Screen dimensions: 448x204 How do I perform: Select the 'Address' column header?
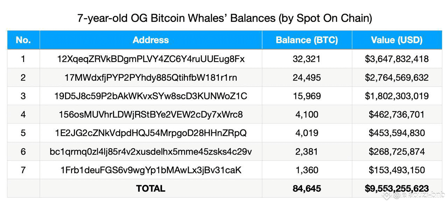151,40
